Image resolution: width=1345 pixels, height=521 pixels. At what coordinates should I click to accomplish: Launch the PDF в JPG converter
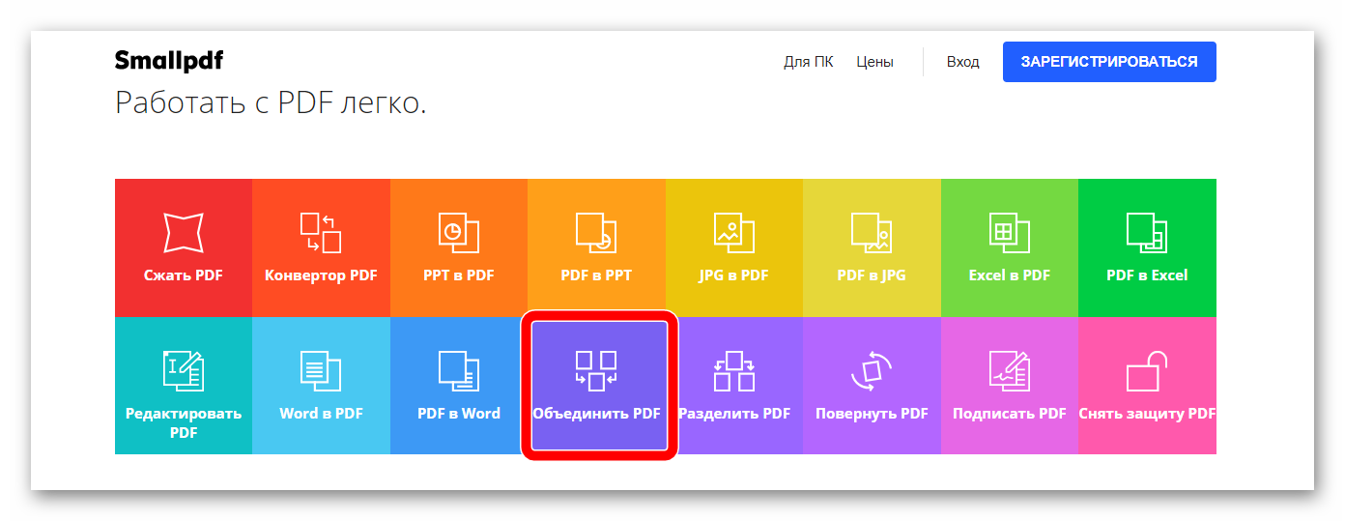pos(872,247)
